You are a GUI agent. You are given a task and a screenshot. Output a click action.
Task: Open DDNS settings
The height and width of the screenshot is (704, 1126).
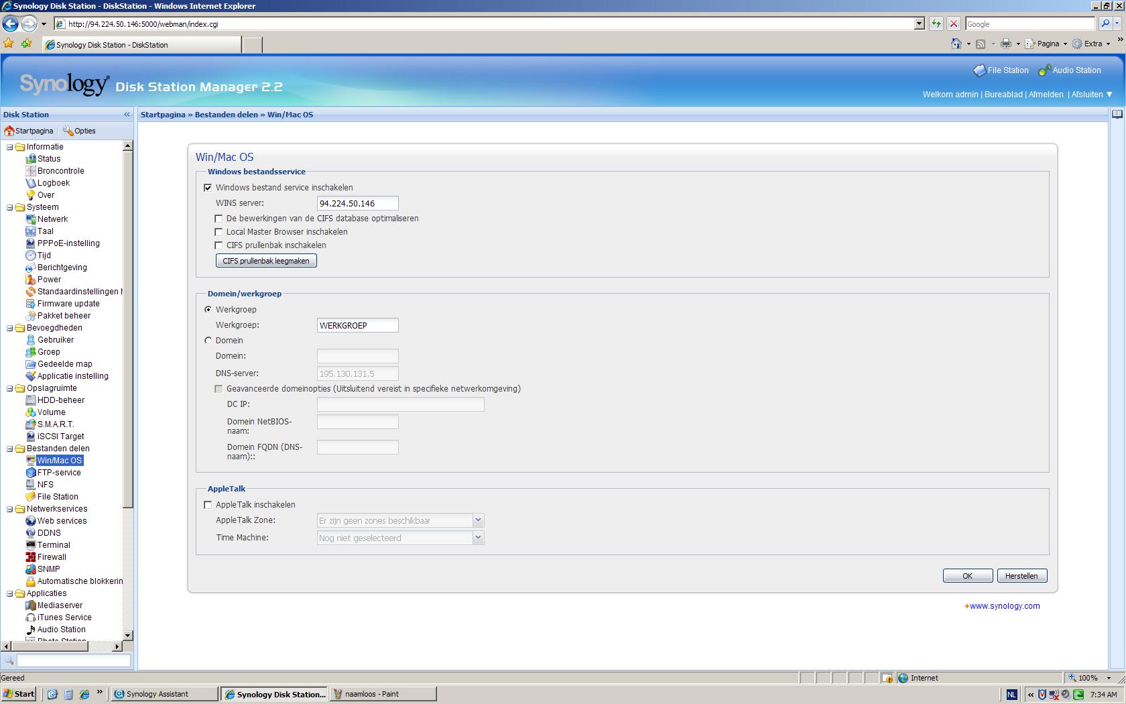click(49, 533)
